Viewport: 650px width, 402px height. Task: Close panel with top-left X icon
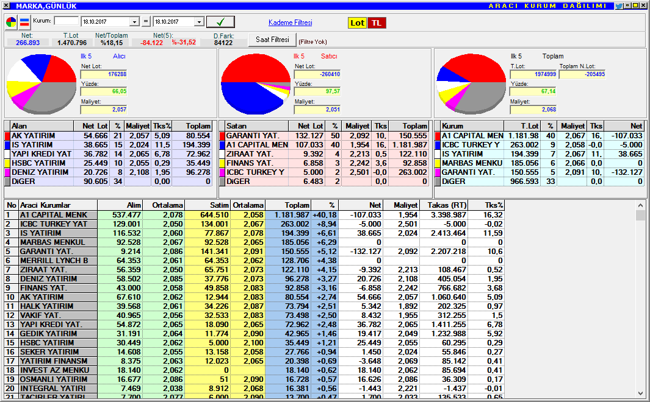click(6, 5)
